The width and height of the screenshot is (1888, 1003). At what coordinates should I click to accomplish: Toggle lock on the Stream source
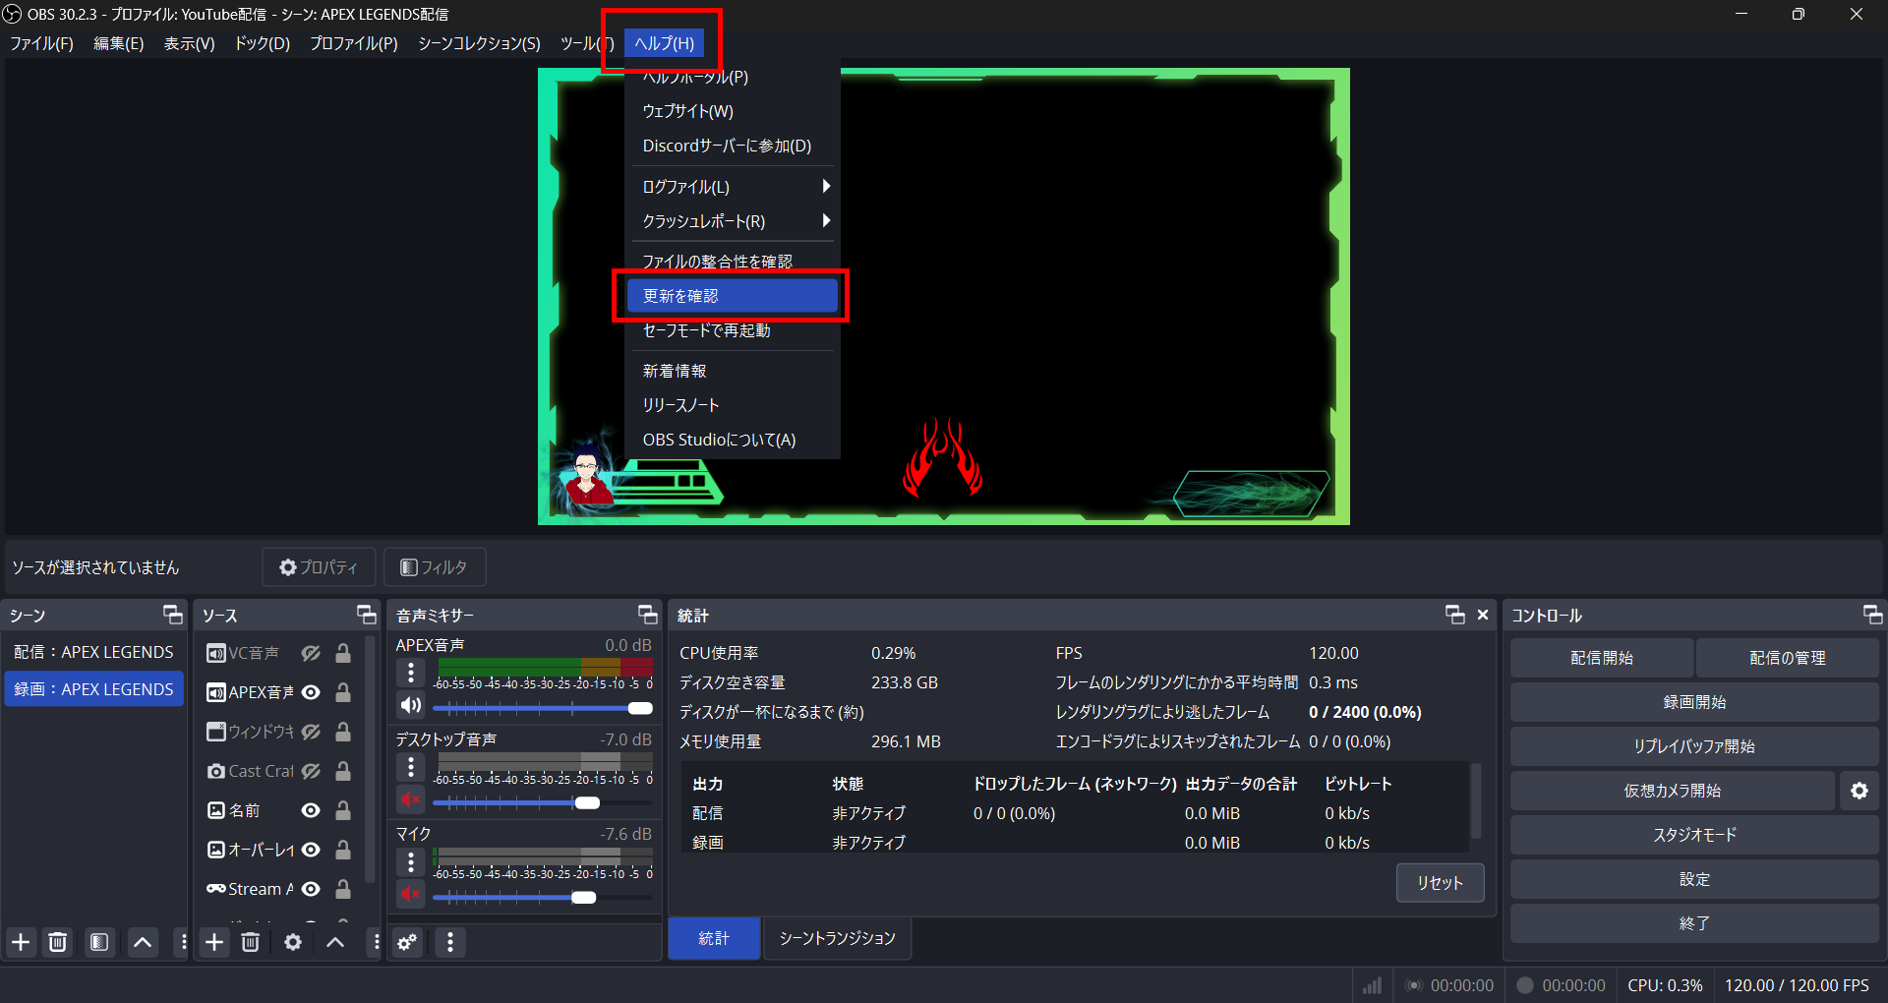[x=343, y=889]
